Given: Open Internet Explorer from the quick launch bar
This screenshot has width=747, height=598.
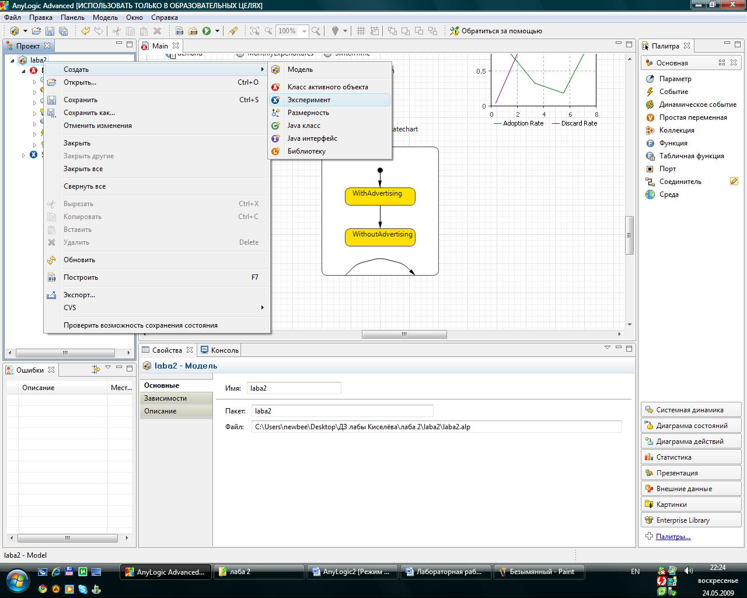Looking at the screenshot, I should tap(56, 572).
